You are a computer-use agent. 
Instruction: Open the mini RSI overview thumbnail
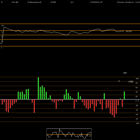[x=69, y=134]
